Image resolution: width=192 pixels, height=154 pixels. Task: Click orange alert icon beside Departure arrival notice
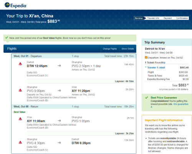click(146, 58)
